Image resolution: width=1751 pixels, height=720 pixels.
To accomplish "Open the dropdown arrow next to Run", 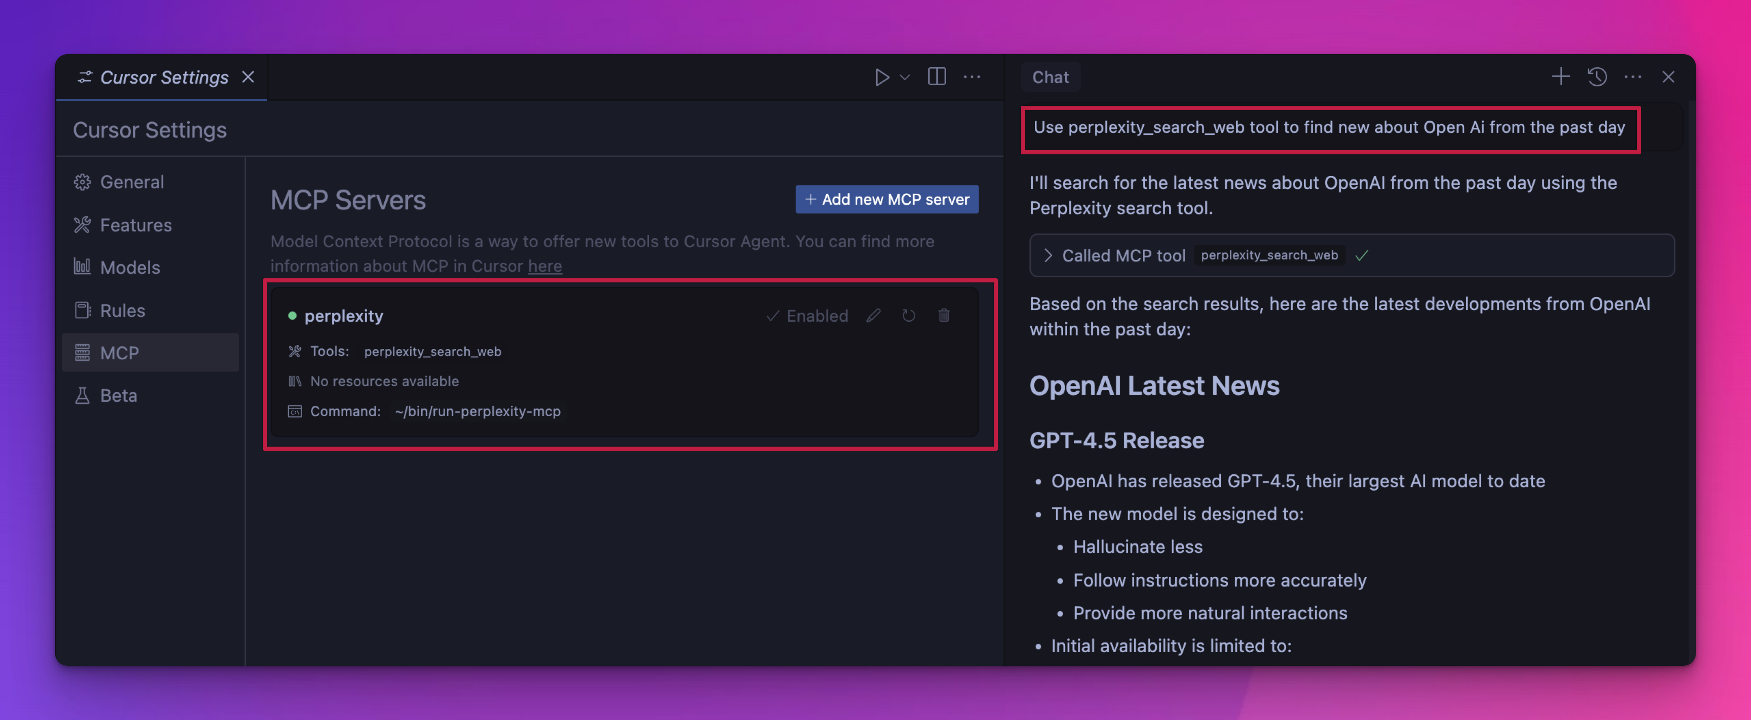I will (x=905, y=78).
